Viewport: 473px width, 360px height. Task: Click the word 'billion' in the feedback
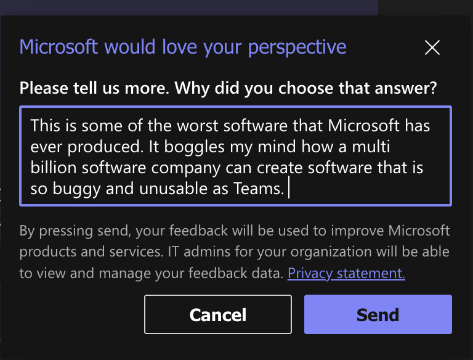[52, 168]
